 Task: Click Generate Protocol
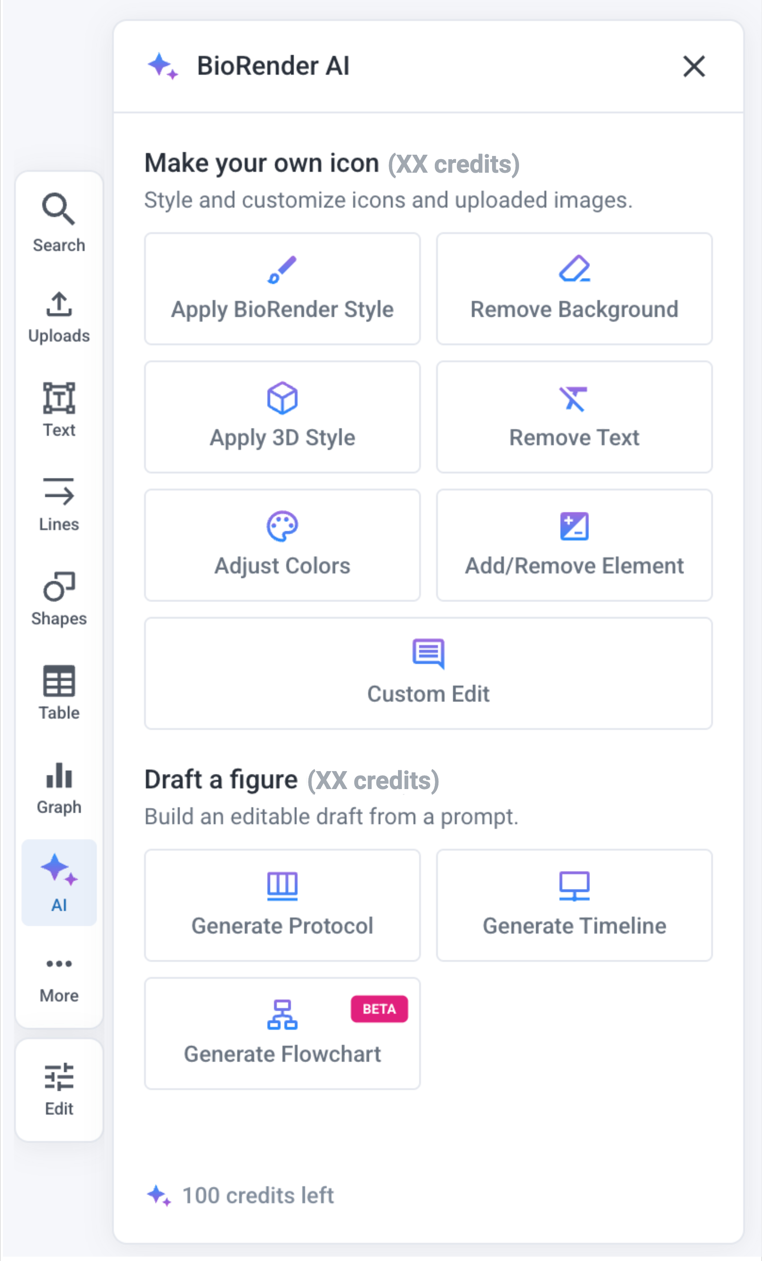coord(282,905)
